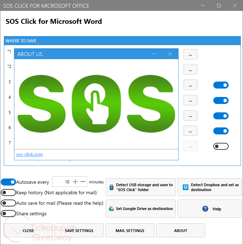The height and width of the screenshot is (245, 243).
Task: Click the ABOUT button
Action: pyautogui.click(x=181, y=230)
